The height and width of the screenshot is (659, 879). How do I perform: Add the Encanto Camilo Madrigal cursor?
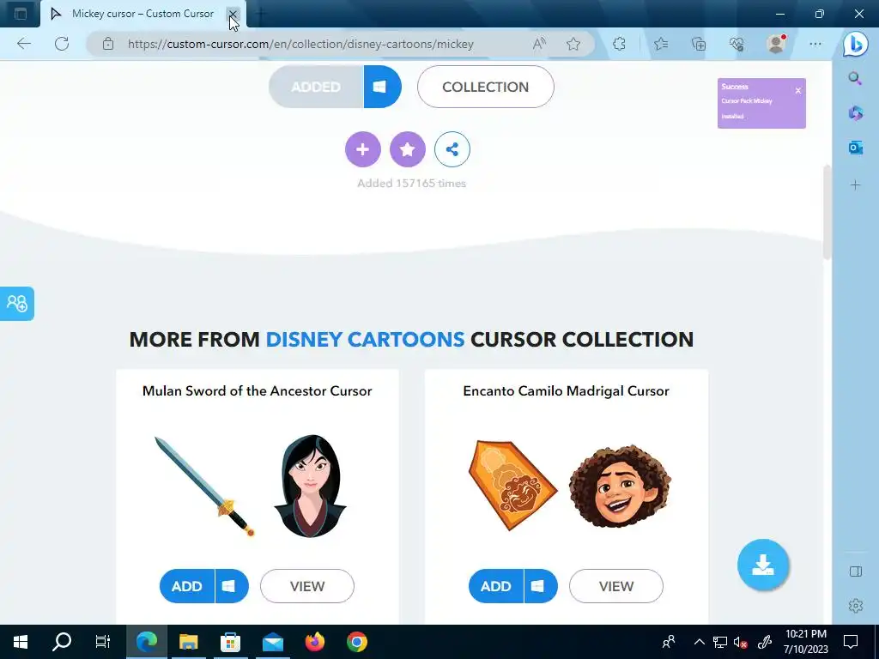(496, 586)
